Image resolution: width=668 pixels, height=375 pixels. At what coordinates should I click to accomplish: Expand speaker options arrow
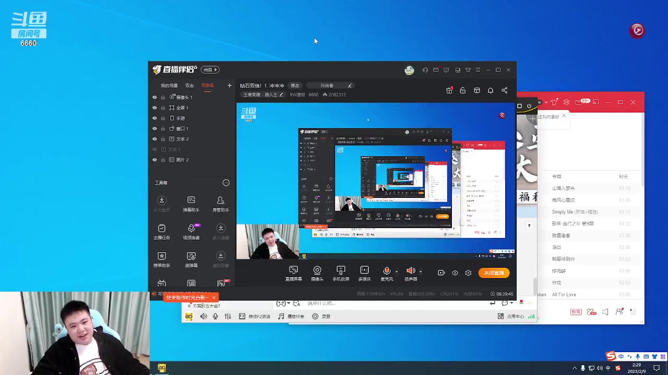pos(421,271)
